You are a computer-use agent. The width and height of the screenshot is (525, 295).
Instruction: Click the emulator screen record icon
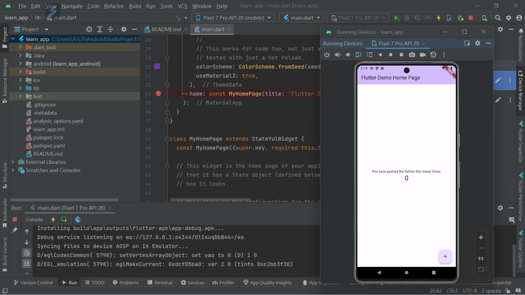coord(423,55)
